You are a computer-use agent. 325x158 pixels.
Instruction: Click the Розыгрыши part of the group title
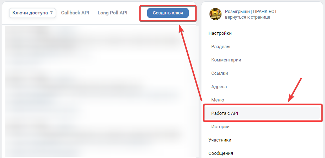(237, 12)
